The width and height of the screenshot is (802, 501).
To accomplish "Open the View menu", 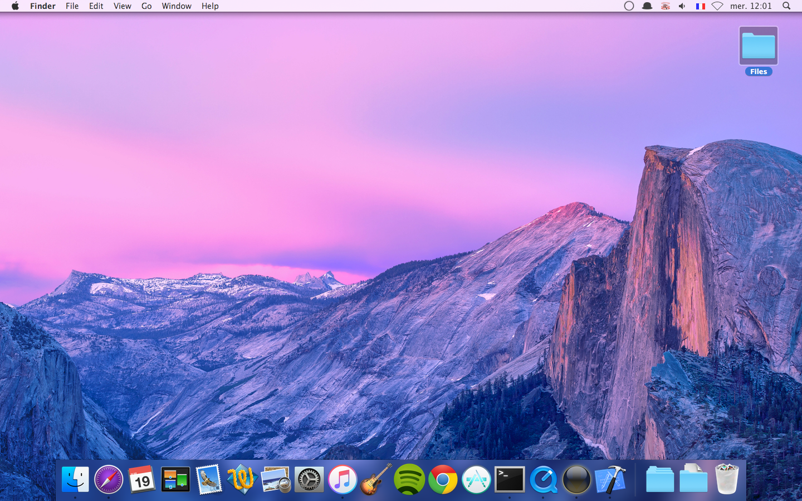I will (x=123, y=6).
